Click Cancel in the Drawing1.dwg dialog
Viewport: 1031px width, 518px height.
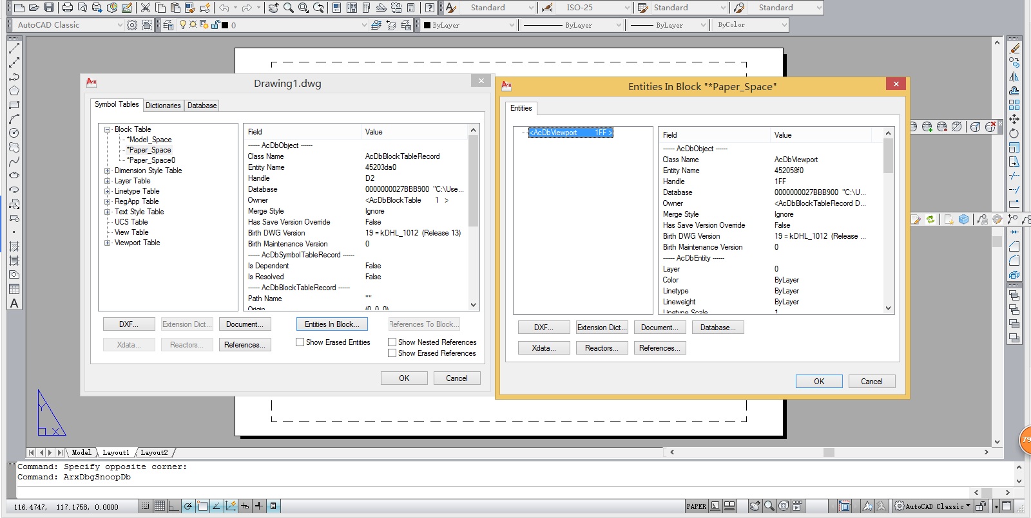point(457,378)
